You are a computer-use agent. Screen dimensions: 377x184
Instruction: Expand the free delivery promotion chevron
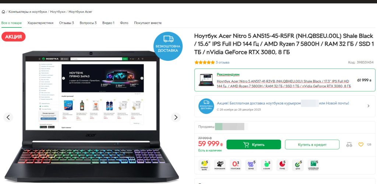coord(368,106)
